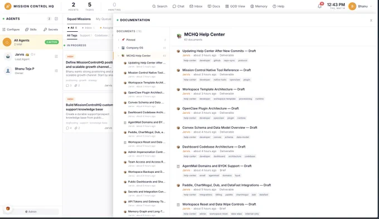Select the All missions filter tab
This screenshot has width=379, height=219.
click(x=72, y=28)
